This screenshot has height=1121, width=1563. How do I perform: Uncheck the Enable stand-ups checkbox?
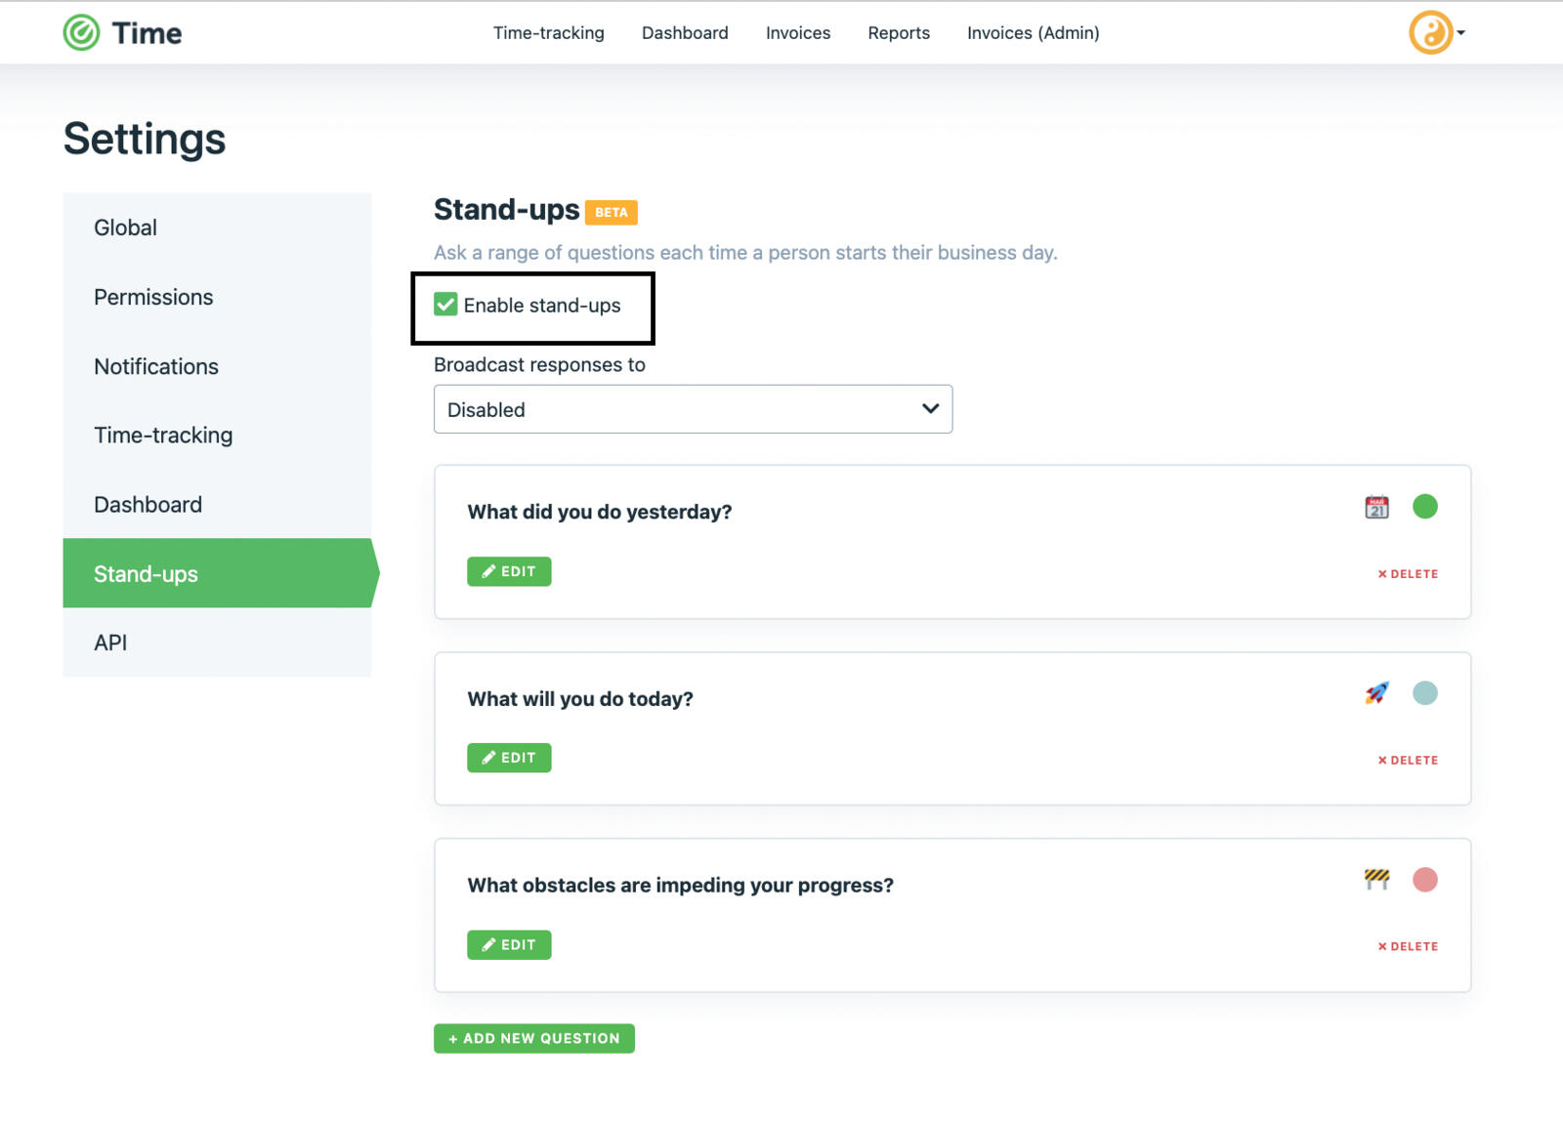tap(446, 305)
